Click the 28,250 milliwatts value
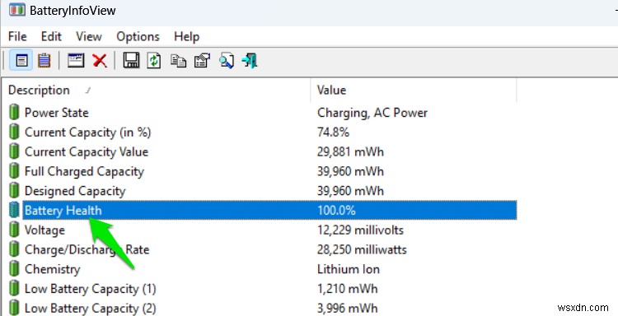 click(362, 250)
